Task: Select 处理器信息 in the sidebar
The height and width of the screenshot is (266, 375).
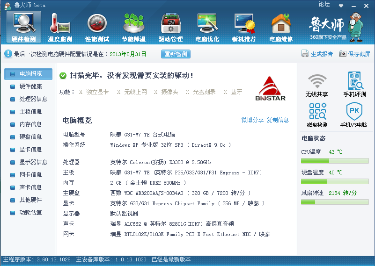Action: 33,99
